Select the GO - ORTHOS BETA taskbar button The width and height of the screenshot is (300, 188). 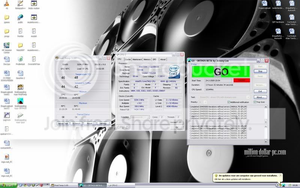(92, 185)
